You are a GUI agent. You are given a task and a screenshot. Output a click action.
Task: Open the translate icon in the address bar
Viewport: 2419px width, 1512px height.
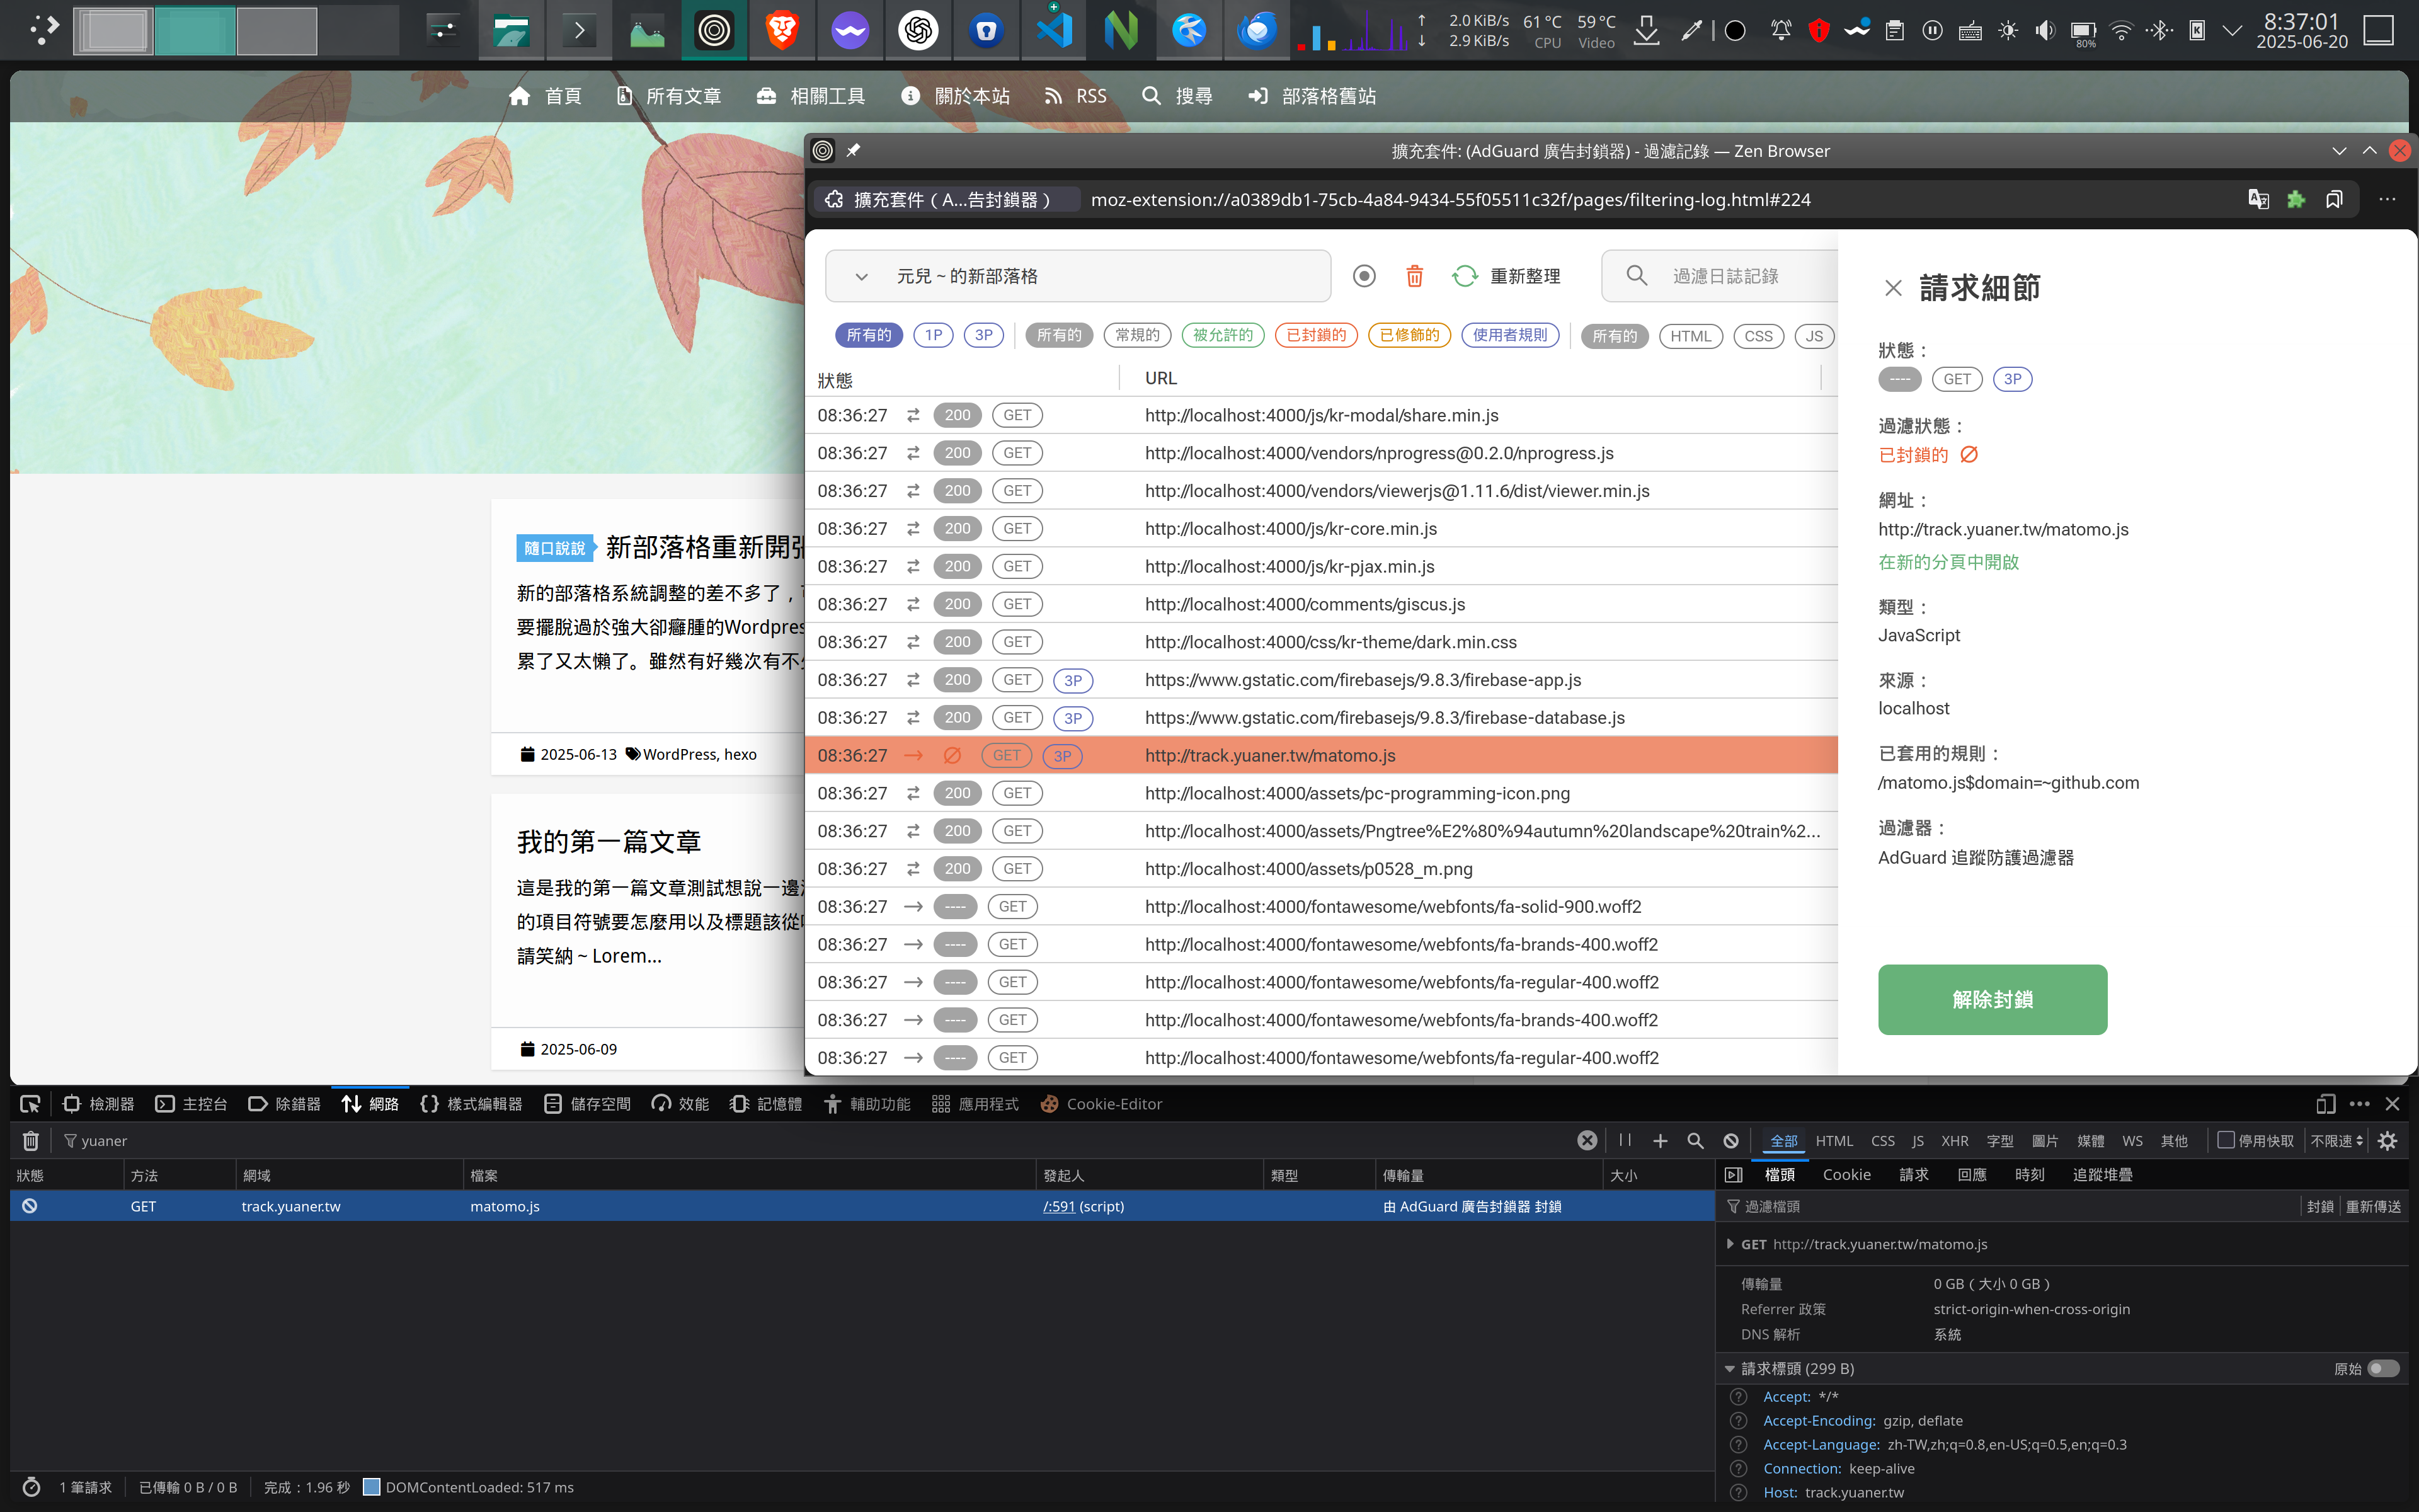click(x=2258, y=199)
